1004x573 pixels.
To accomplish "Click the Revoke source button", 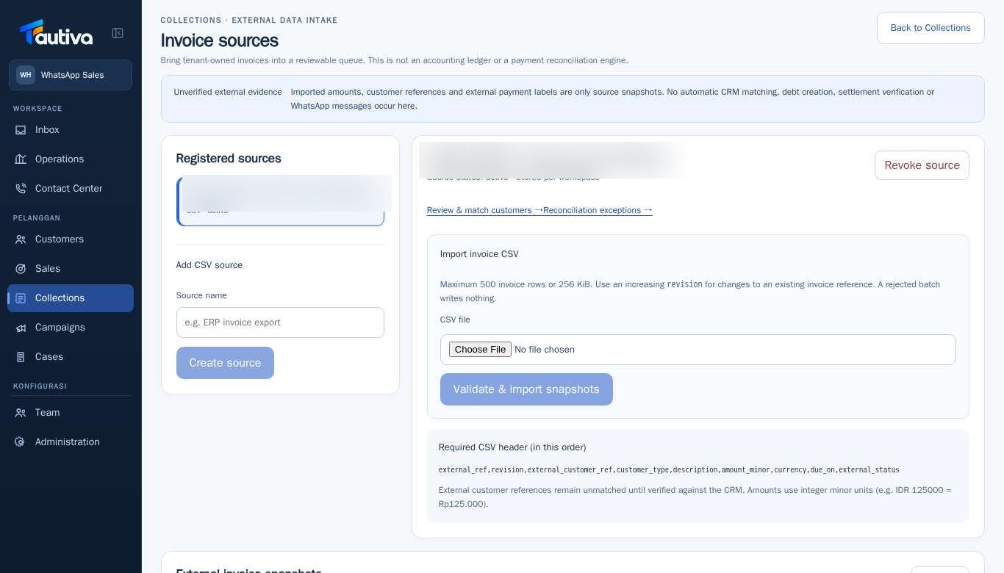I will tap(922, 165).
